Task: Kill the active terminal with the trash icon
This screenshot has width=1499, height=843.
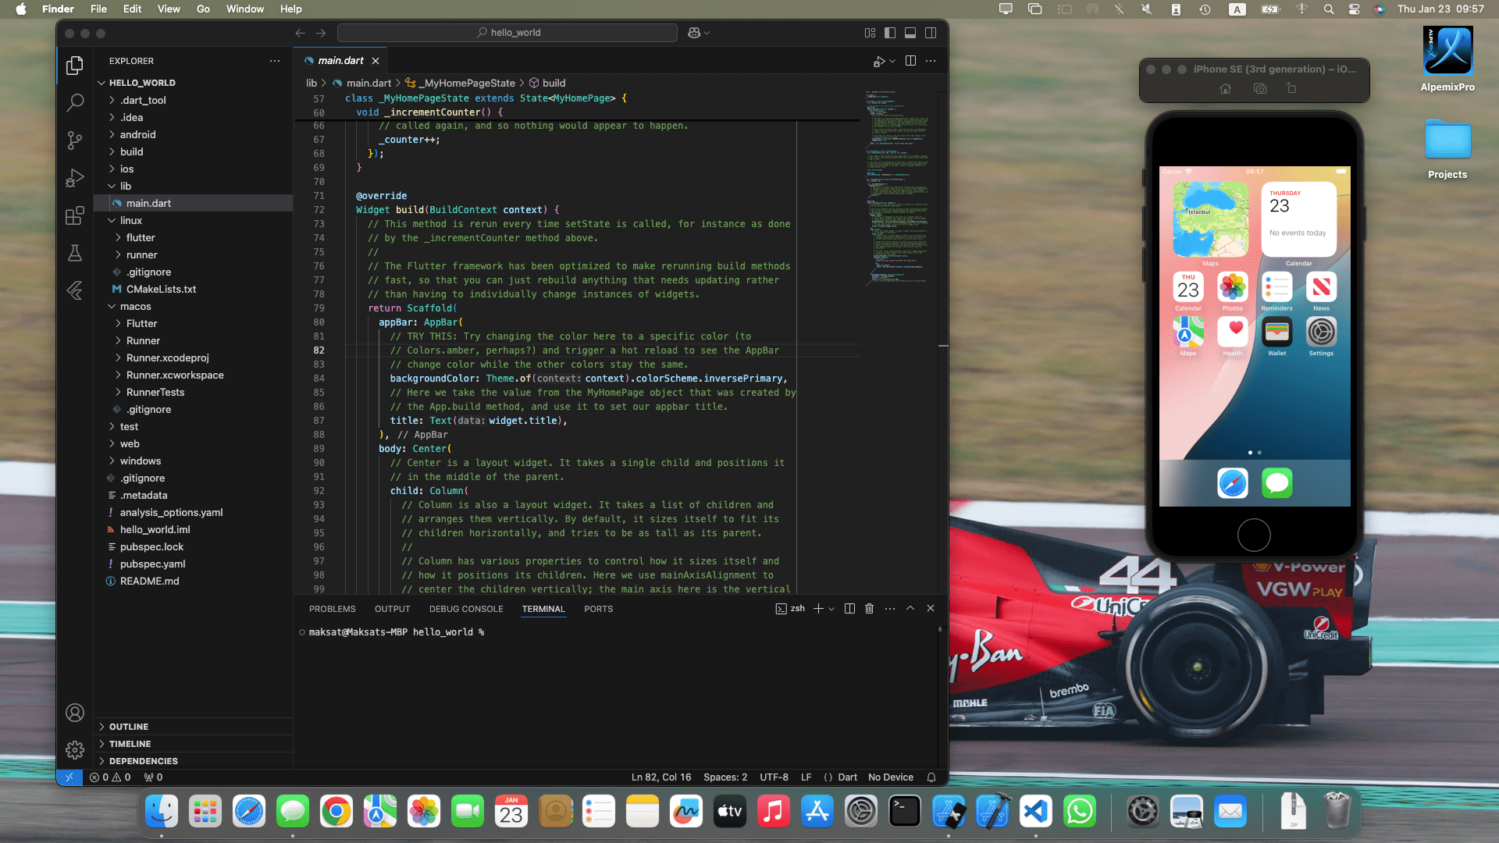Action: coord(870,609)
